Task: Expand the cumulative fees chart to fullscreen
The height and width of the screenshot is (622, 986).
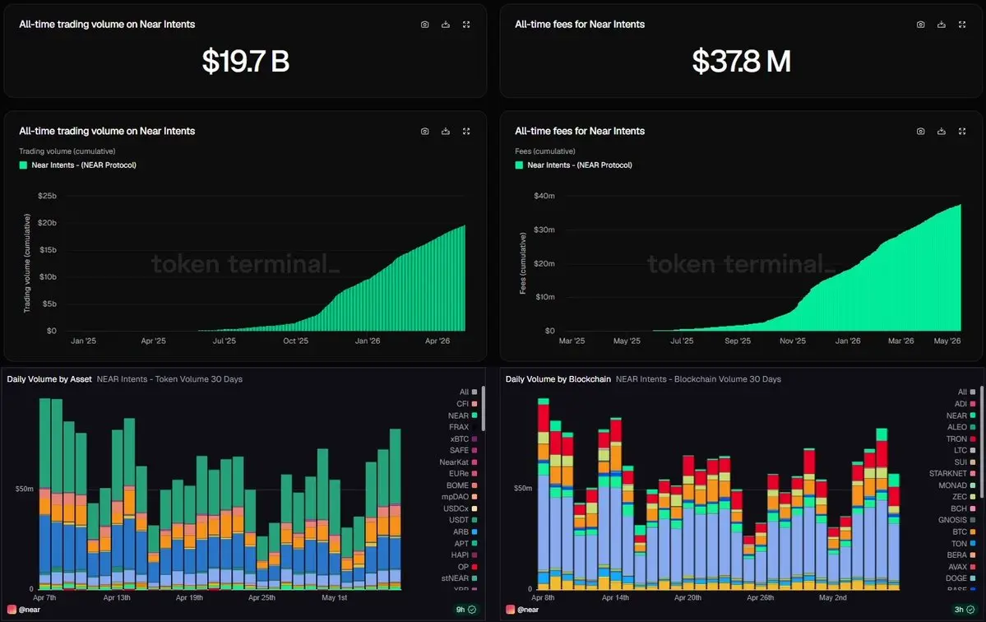Action: click(x=962, y=132)
